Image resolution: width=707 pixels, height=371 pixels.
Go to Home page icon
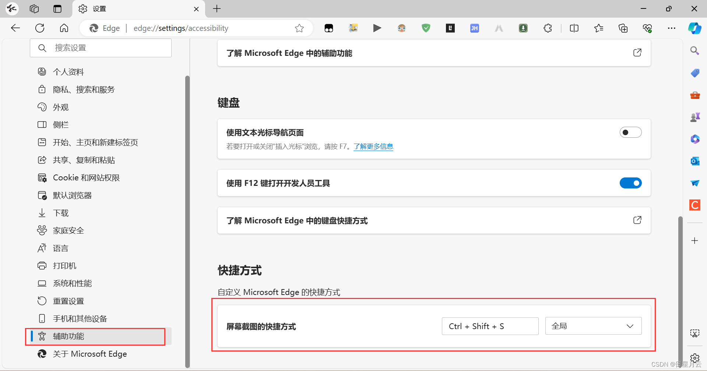pos(64,28)
